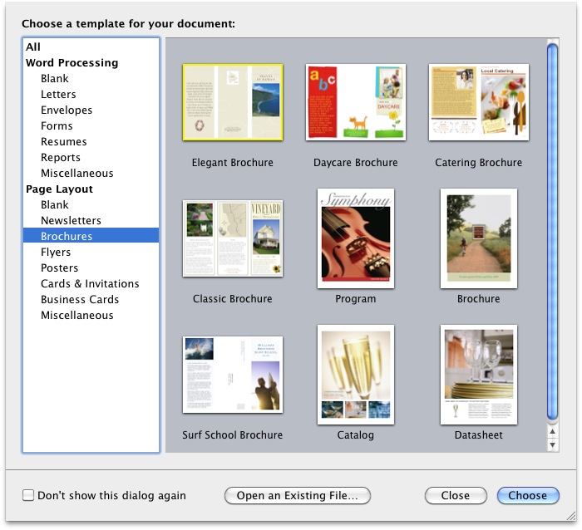
Task: Click the Open an Existing File button
Action: tap(298, 495)
